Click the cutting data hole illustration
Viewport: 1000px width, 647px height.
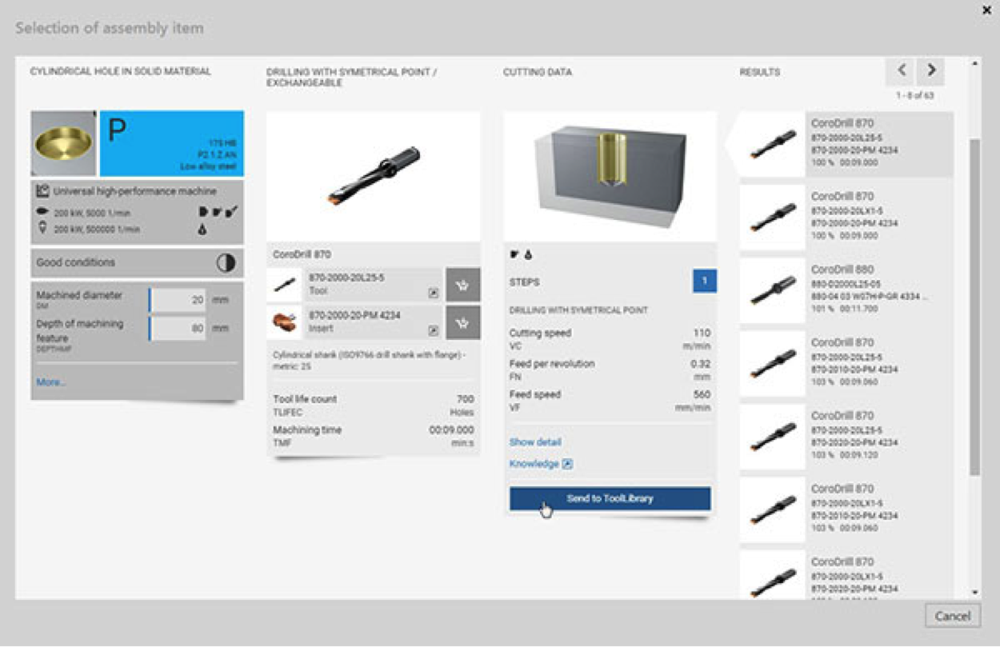(610, 176)
